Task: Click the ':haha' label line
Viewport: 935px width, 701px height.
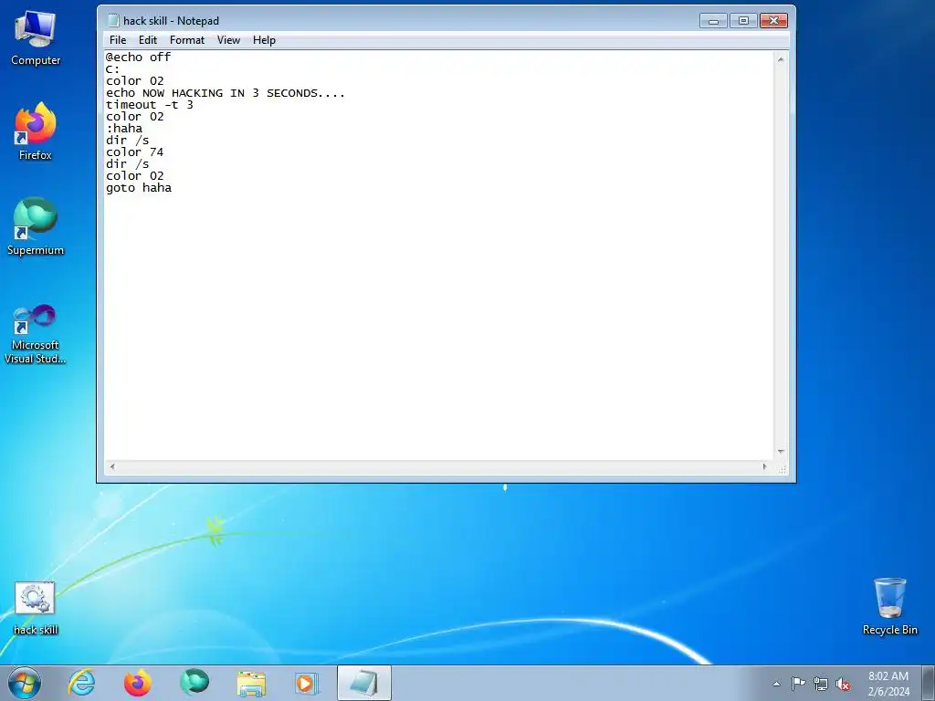Action: [x=124, y=129]
